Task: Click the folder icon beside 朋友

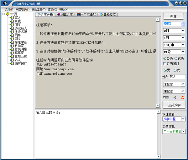Action: 12,25
